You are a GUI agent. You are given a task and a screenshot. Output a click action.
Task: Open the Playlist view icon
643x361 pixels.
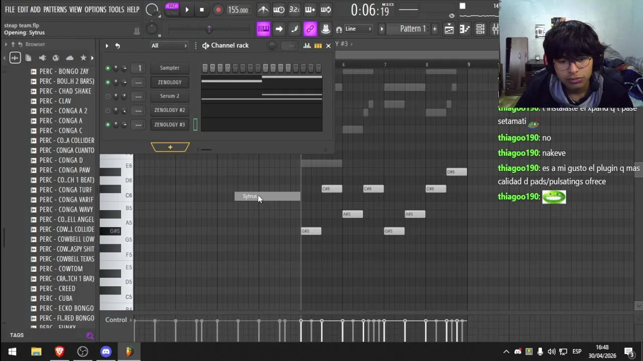click(449, 29)
